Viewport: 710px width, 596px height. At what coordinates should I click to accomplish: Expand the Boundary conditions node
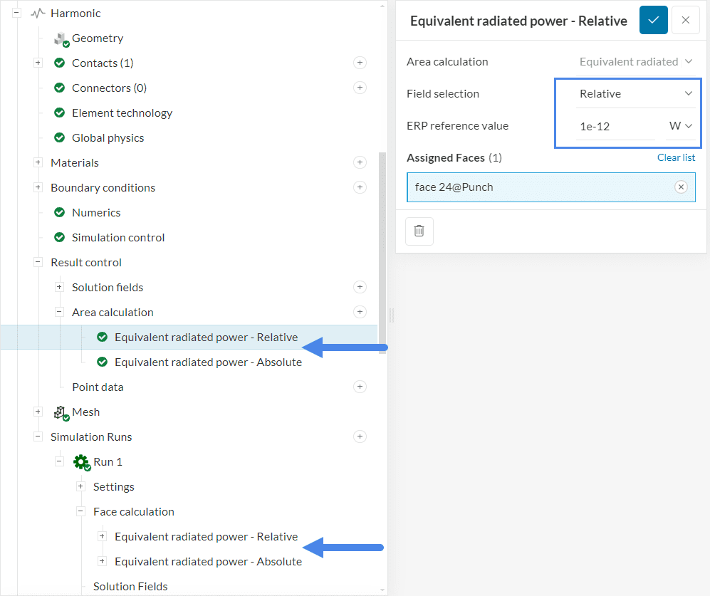point(38,187)
